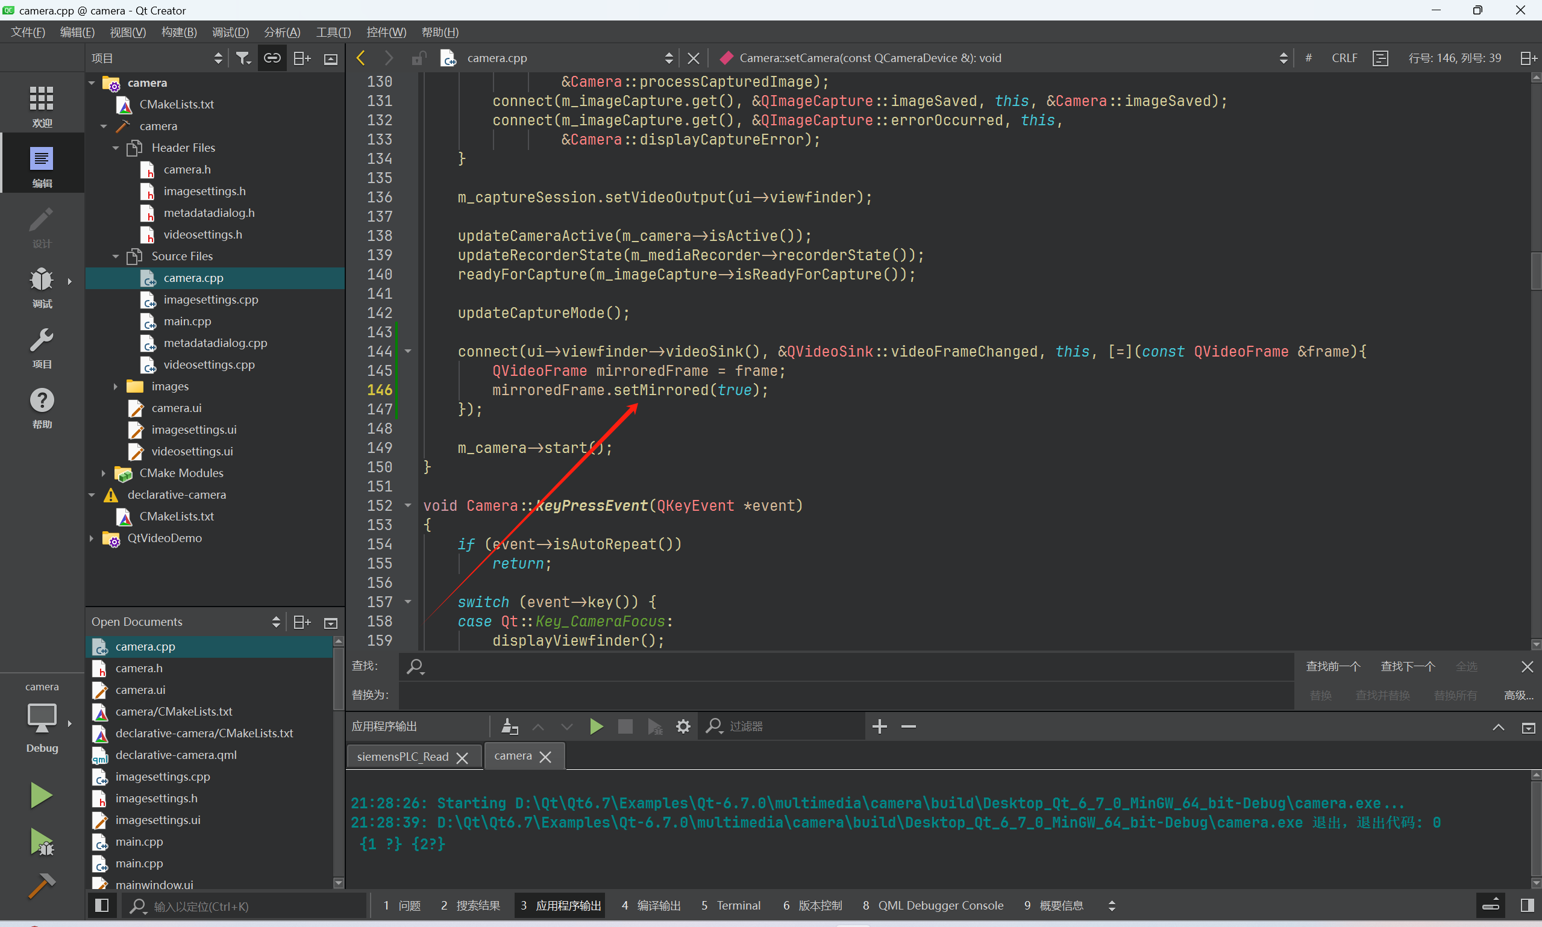
Task: Click 查找下一个 (Find Next)
Action: pos(1407,666)
